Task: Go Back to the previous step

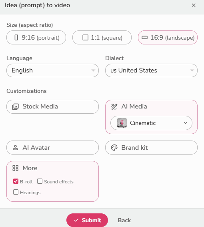Action: (x=124, y=220)
